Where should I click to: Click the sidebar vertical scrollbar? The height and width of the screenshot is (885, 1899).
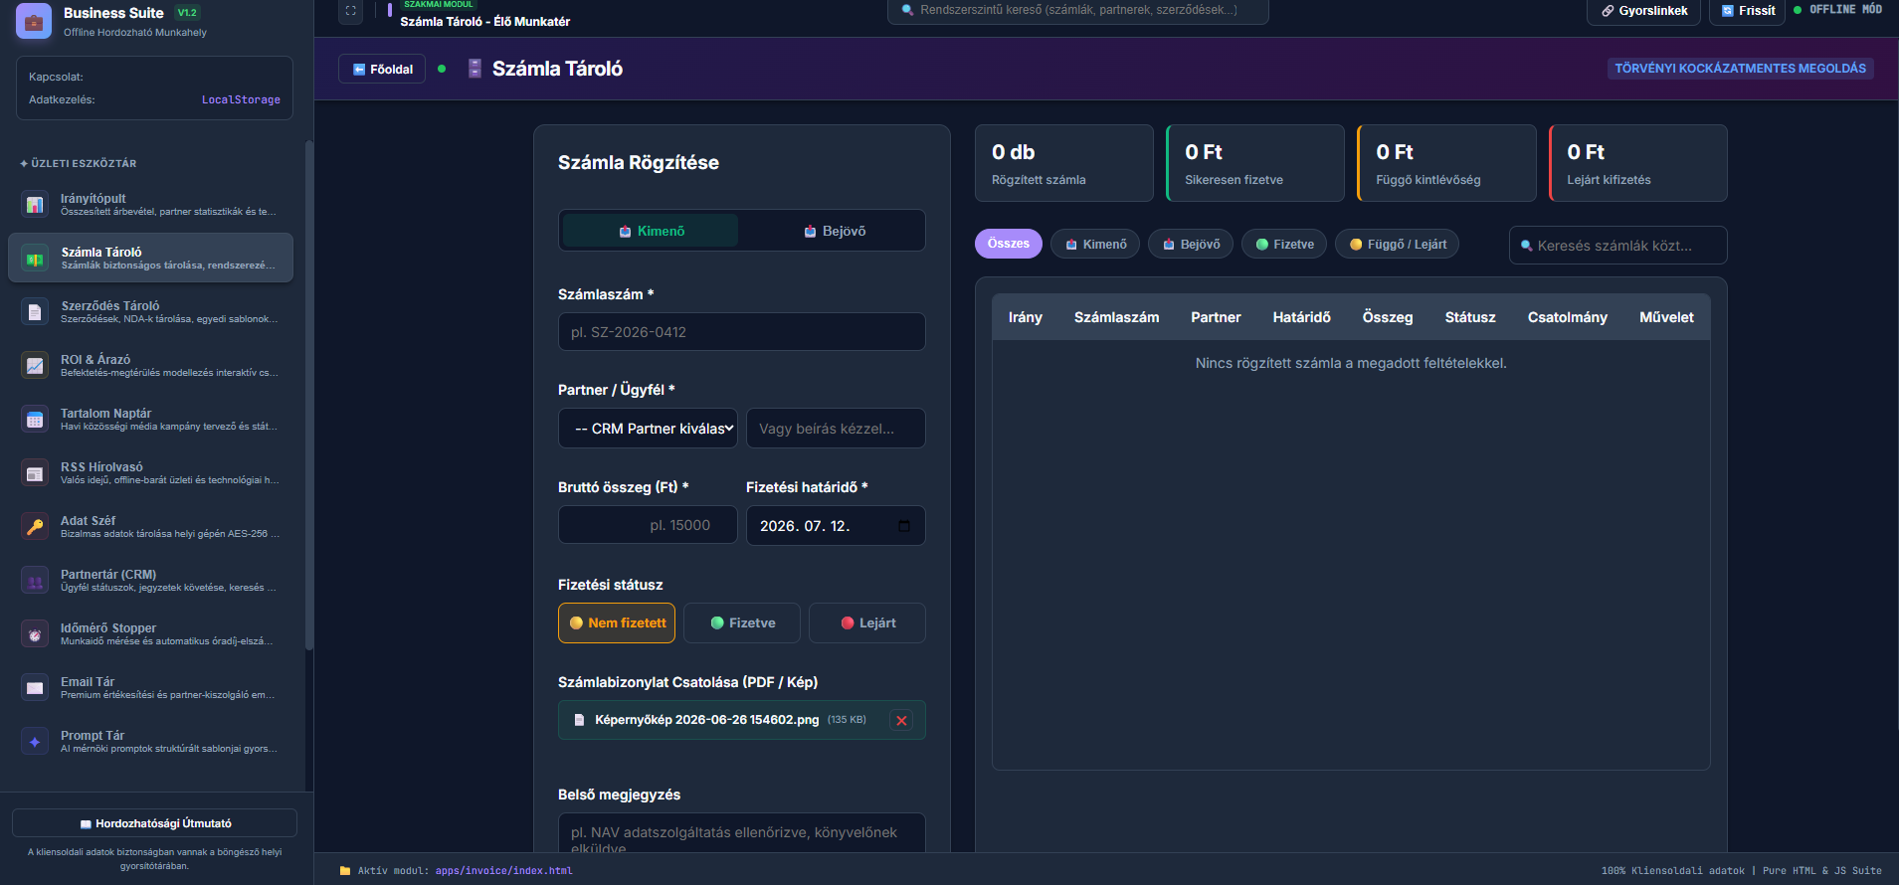pyautogui.click(x=309, y=398)
